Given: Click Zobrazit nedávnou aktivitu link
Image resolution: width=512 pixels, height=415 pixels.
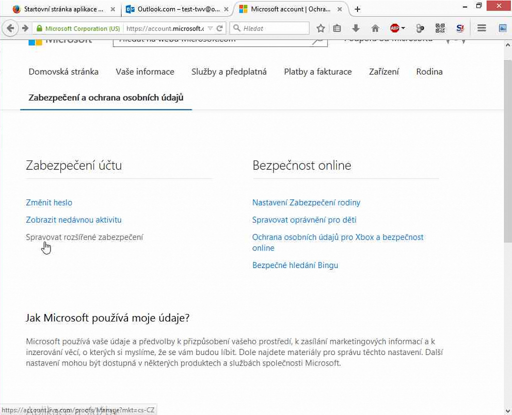Looking at the screenshot, I should 73,219.
